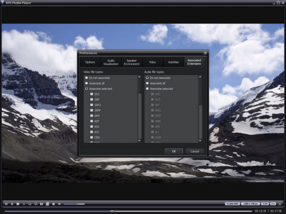The height and width of the screenshot is (214, 286).
Task: Open the Subtitles preferences tab
Action: tap(173, 62)
